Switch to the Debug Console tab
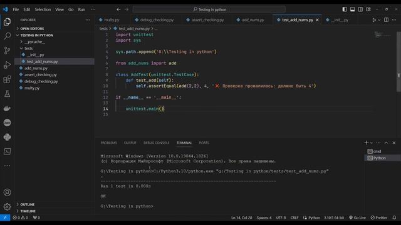 pos(156,143)
